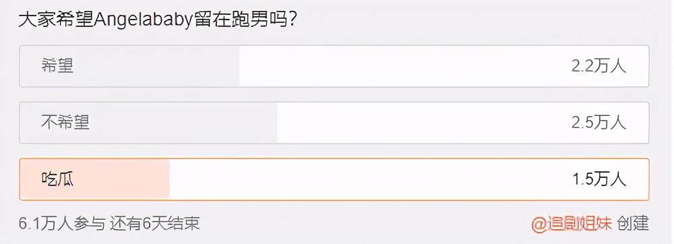Click the white unfilled area of 希望 bar
The image size is (674, 244).
click(443, 66)
